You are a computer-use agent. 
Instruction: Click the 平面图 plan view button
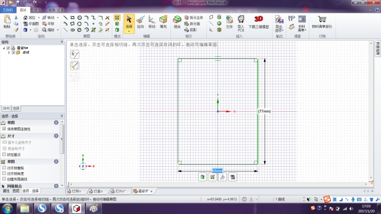point(31,24)
